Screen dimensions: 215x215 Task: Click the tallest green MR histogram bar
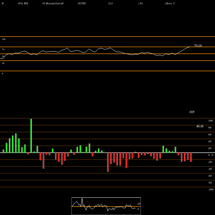pos(31,135)
